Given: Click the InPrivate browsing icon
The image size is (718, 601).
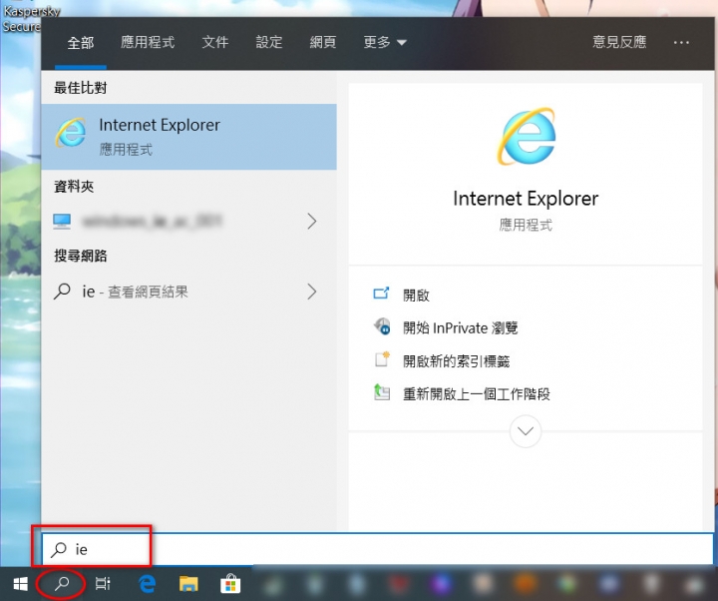Looking at the screenshot, I should point(382,326).
